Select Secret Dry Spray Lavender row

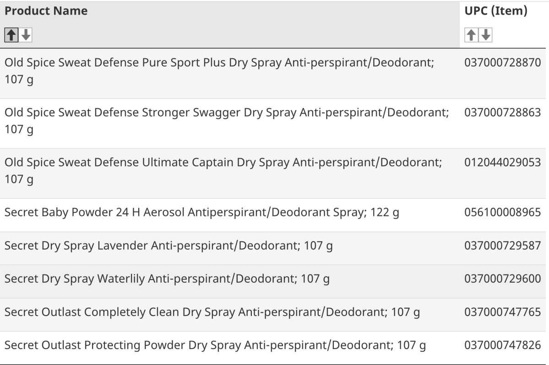169,246
